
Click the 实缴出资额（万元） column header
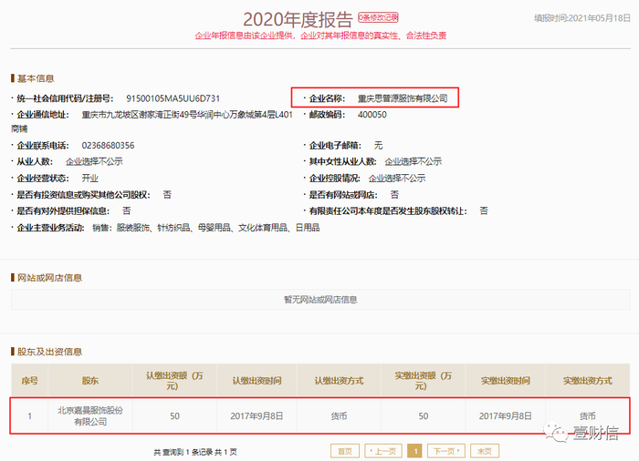[x=423, y=381]
